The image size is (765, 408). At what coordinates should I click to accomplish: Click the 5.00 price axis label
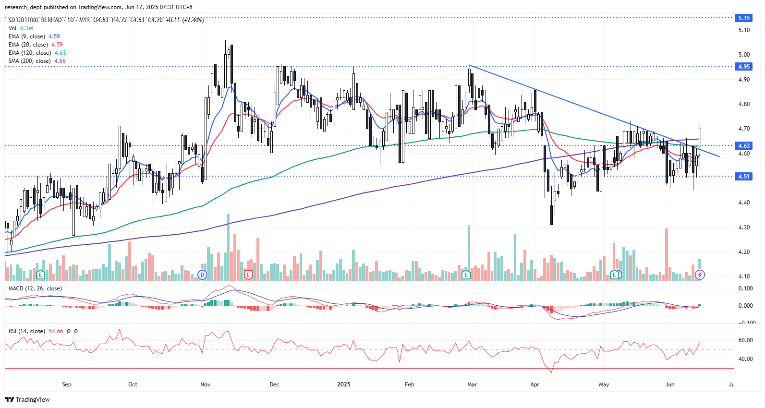pos(744,55)
